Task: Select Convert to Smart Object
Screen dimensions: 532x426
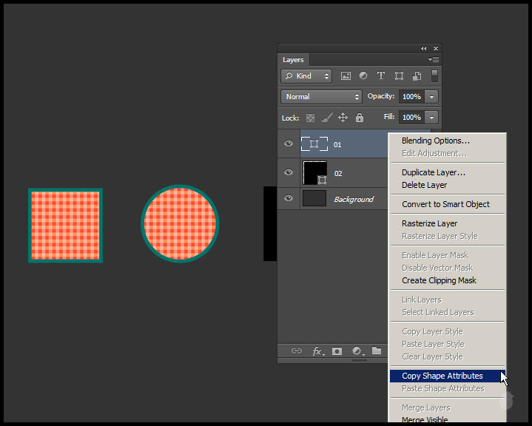Action: pyautogui.click(x=445, y=204)
